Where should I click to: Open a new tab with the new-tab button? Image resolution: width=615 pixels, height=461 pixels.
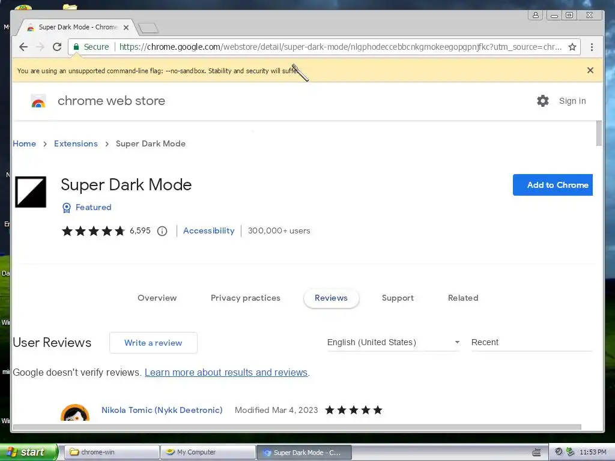(148, 28)
